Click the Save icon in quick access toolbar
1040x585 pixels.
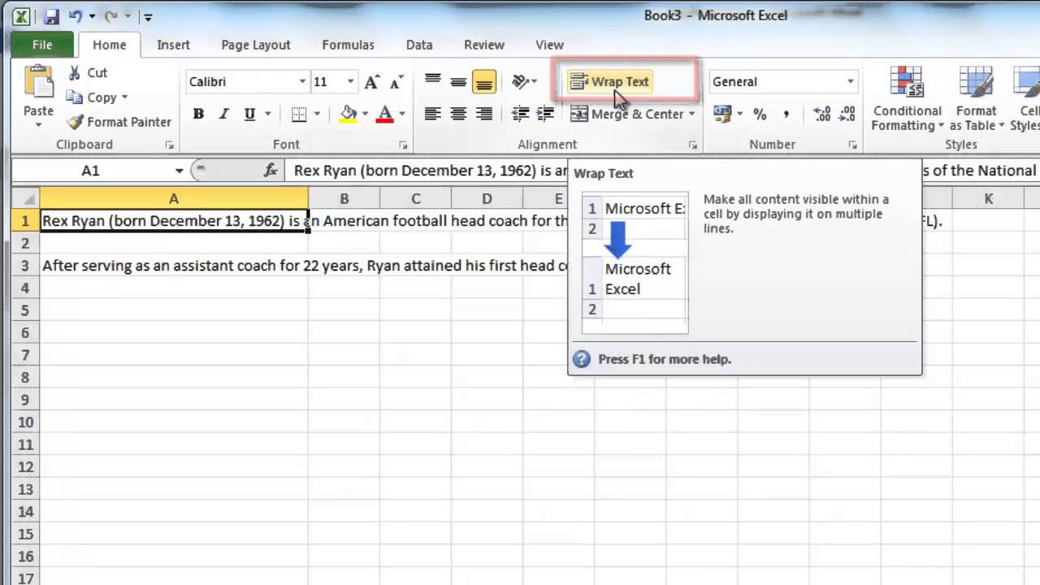point(51,15)
